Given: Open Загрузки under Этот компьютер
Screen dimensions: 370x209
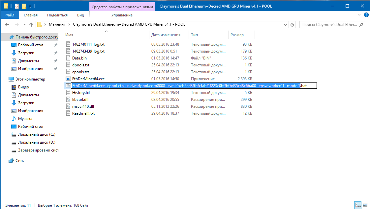Looking at the screenshot, I should [x=26, y=103].
